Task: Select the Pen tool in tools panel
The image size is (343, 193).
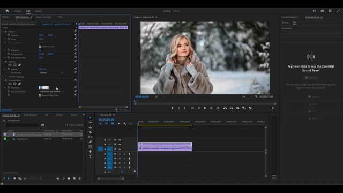Action: 90,142
